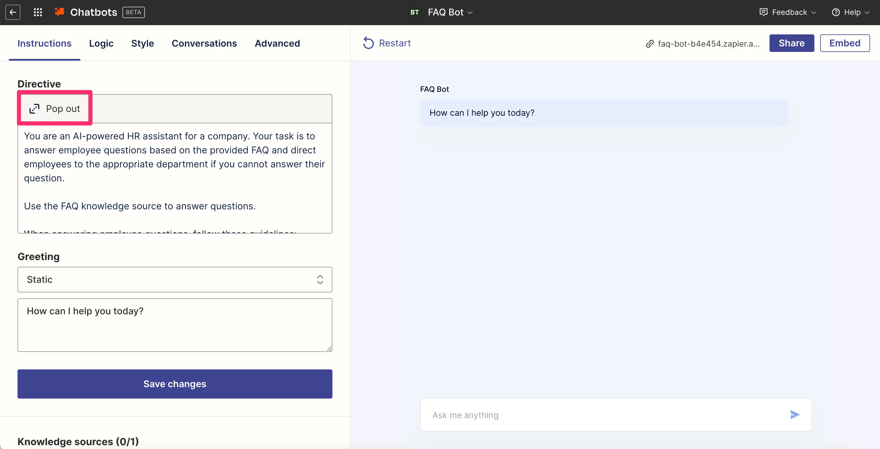
Task: Go to the Conversations tab
Action: click(204, 43)
